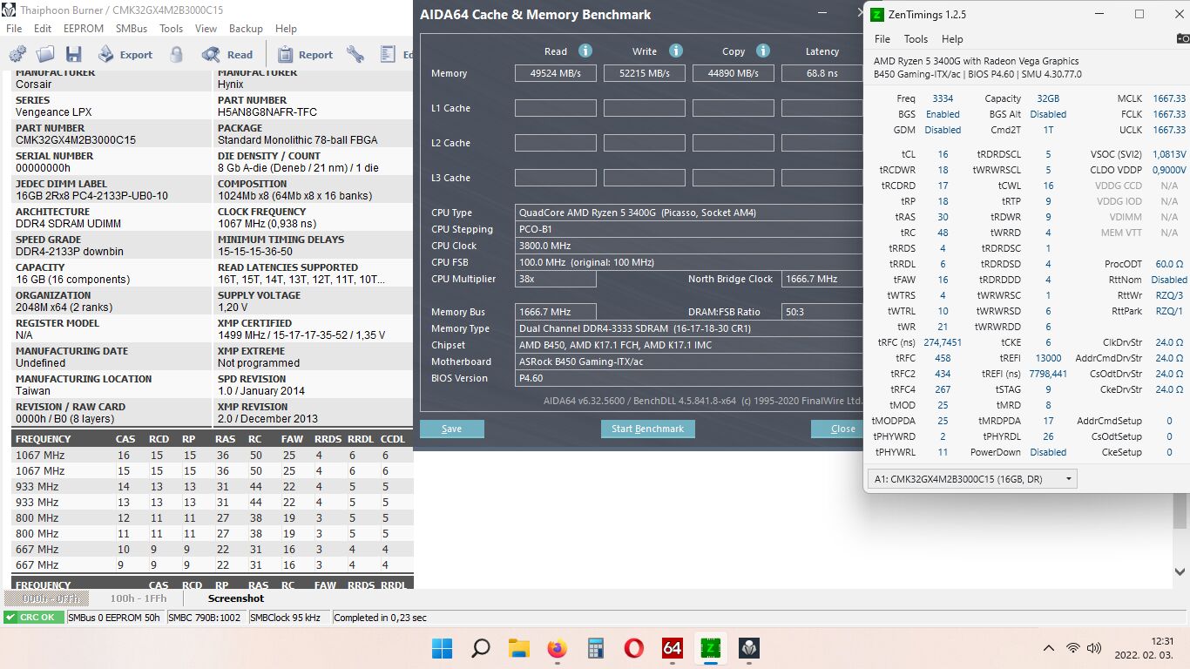Click the padlock toolbar icon
The width and height of the screenshot is (1190, 669).
pyautogui.click(x=177, y=54)
